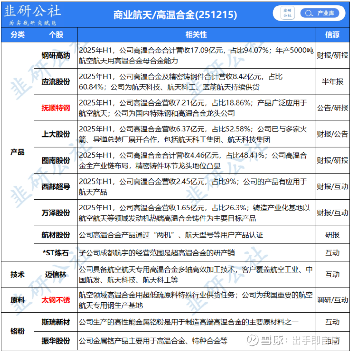The height and width of the screenshot is (351, 350).
Task: Click 财报/研报 source cell for 钢研高纳
Action: (332, 55)
